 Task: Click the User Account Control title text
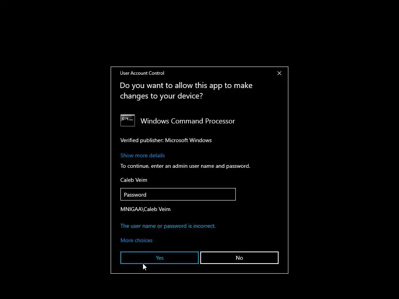click(x=142, y=73)
